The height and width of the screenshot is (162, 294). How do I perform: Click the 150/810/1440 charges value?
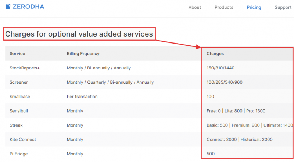(x=220, y=68)
